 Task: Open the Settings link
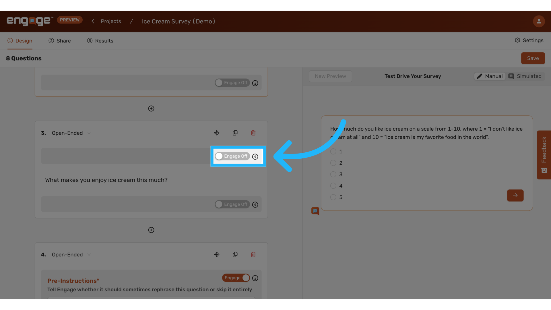coord(529,40)
